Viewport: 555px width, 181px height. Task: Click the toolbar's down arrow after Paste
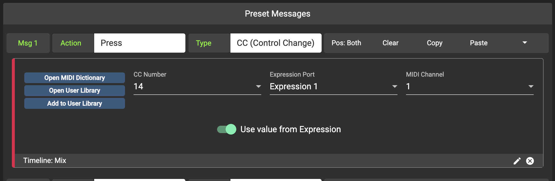pyautogui.click(x=524, y=43)
